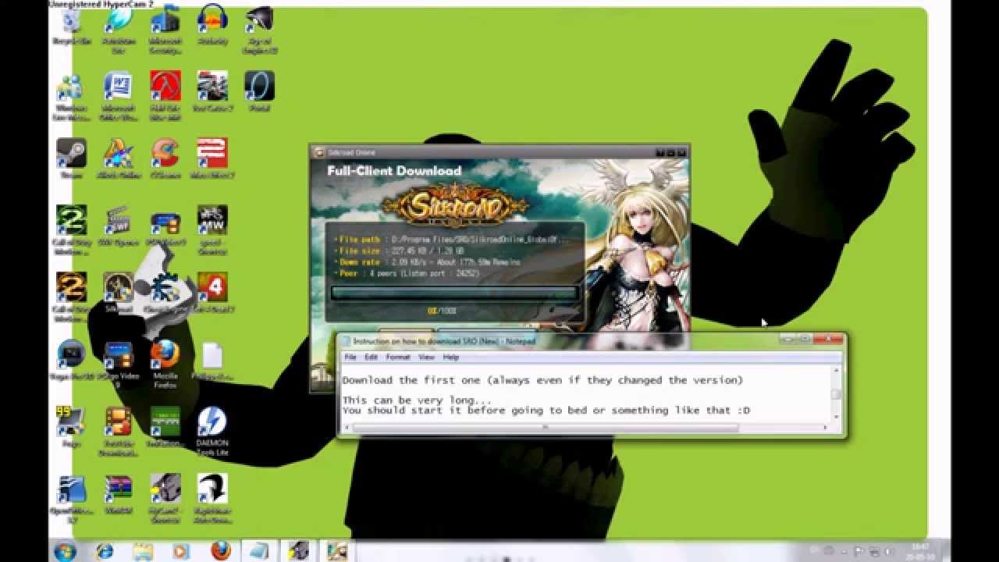
Task: Open the film strip video editor shortcut
Action: pos(118,429)
